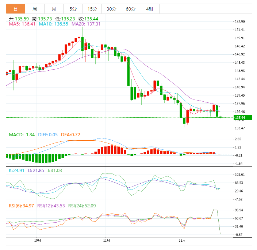Click the D:21.85 indicator value

[36, 171]
